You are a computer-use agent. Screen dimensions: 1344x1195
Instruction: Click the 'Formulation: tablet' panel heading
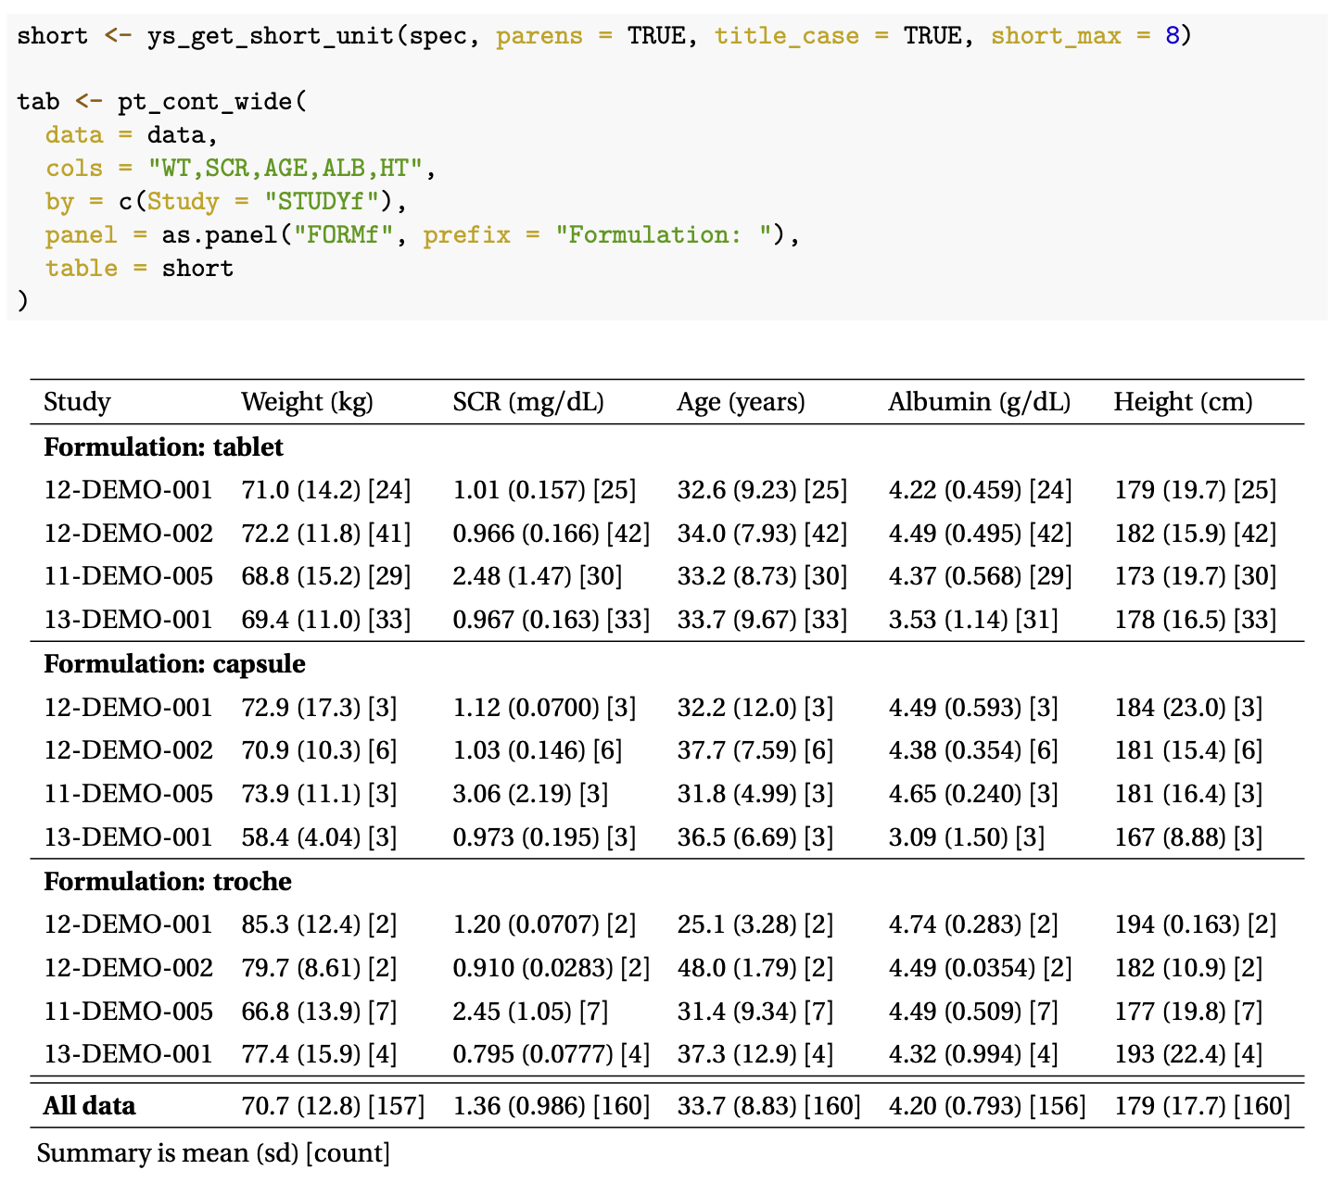click(x=163, y=447)
